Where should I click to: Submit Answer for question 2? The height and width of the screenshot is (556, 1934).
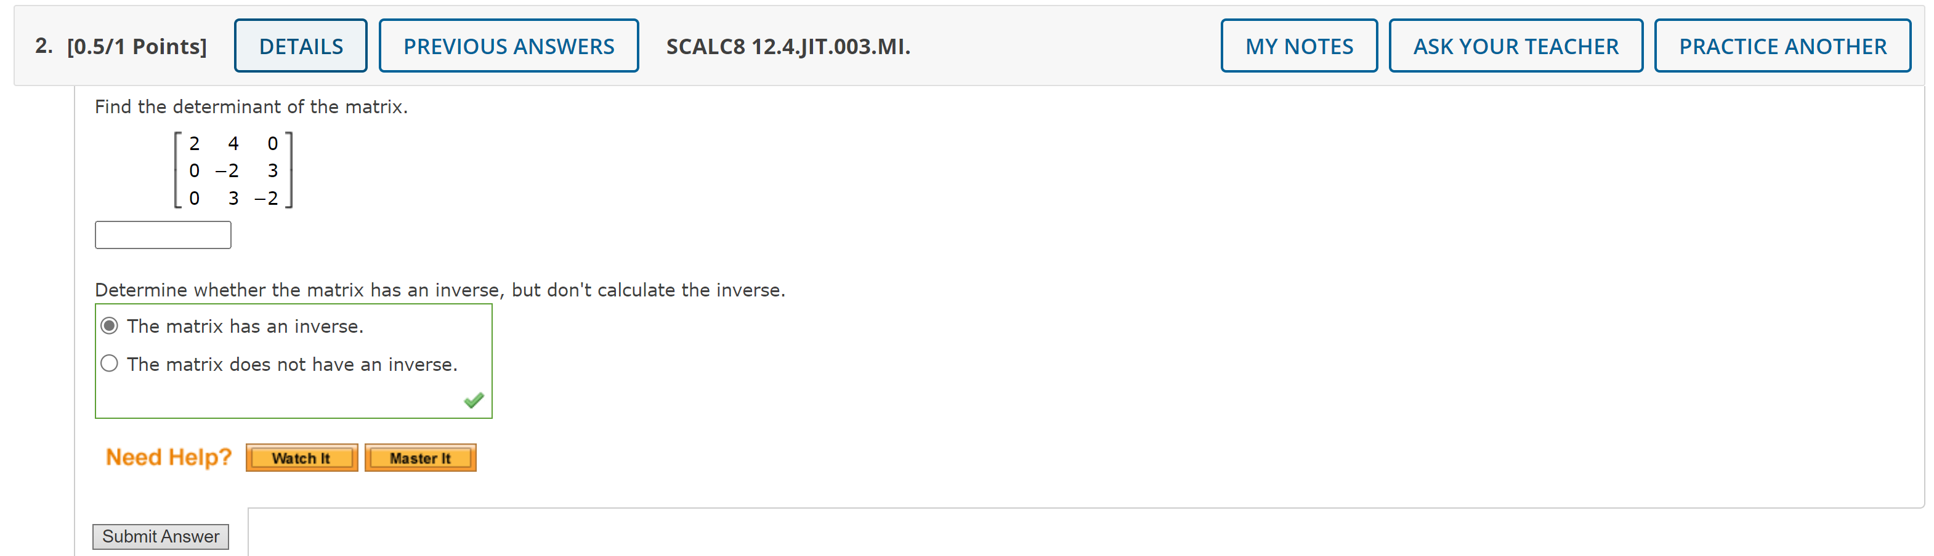(161, 536)
